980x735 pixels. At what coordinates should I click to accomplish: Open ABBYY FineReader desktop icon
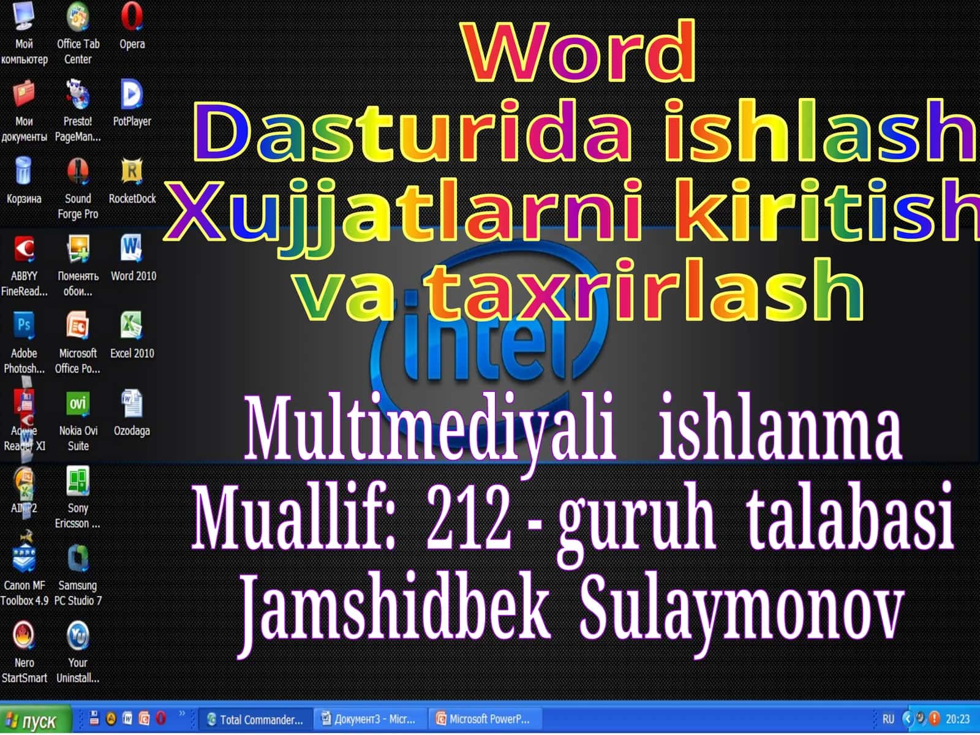click(24, 265)
